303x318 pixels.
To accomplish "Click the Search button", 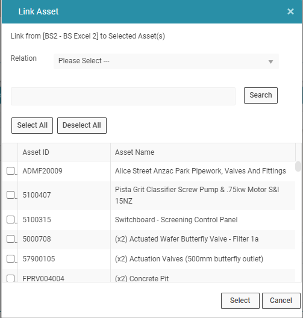I will click(261, 95).
